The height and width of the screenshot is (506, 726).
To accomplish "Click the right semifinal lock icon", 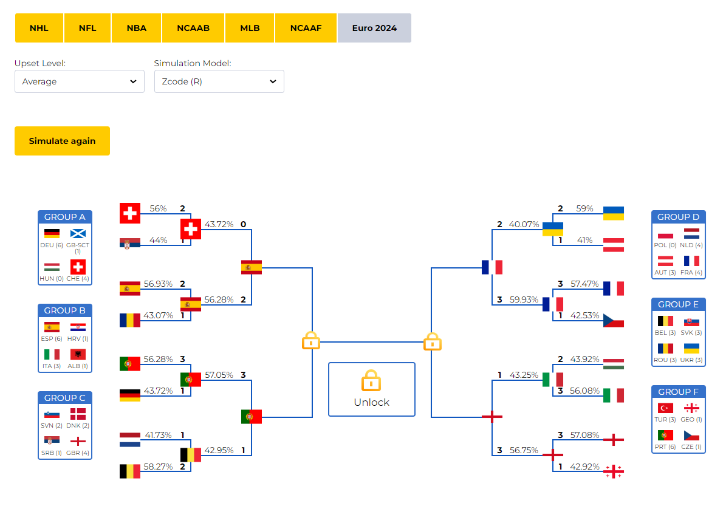I will [432, 341].
